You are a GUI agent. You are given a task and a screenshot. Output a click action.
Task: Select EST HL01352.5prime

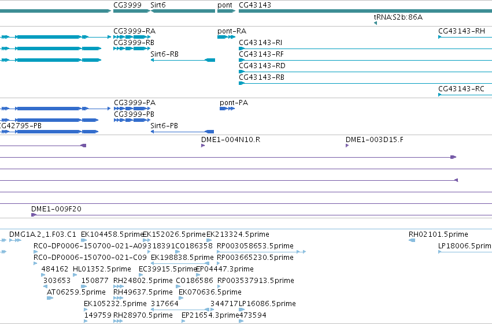point(102,269)
